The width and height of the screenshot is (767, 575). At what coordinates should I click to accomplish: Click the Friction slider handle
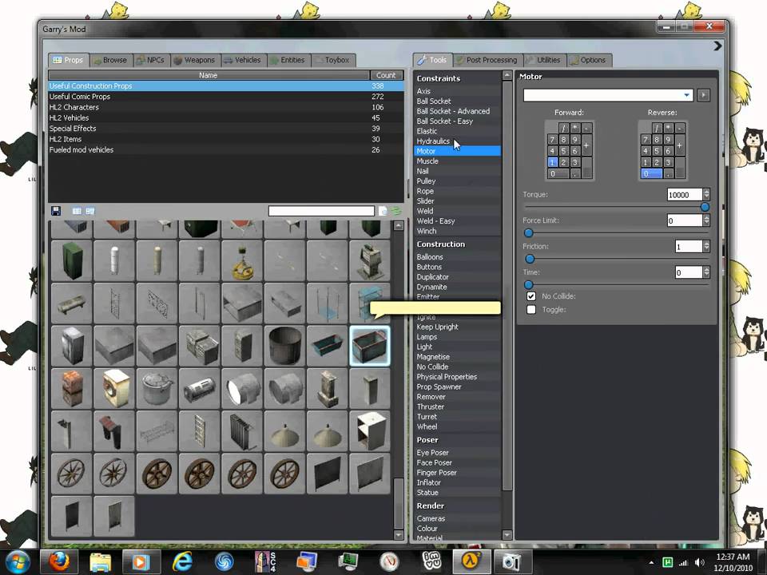[530, 259]
